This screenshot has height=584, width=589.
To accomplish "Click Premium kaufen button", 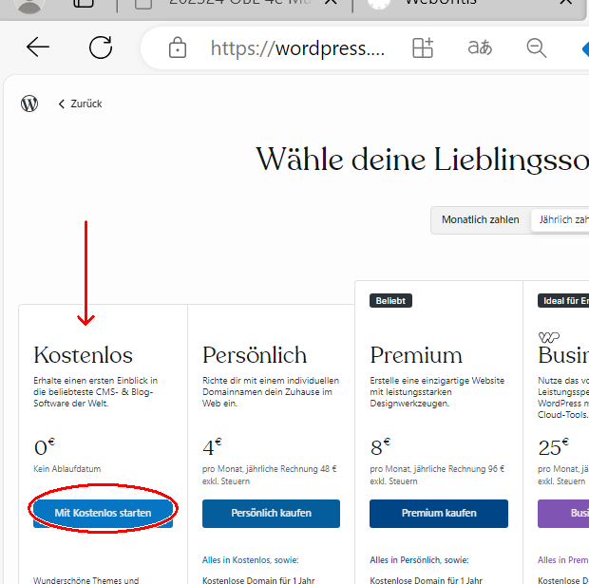I will 438,513.
